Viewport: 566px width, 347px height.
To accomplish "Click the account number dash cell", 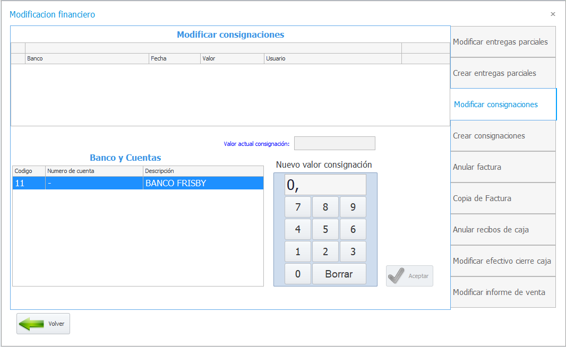I will click(94, 183).
